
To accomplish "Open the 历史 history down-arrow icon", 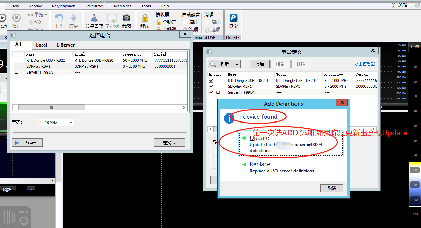I will pos(73,18).
